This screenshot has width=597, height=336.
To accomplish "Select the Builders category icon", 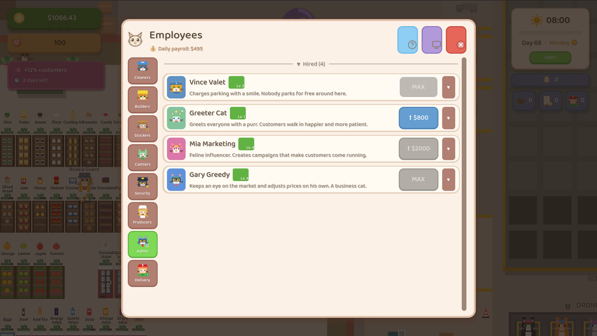I will click(x=142, y=100).
